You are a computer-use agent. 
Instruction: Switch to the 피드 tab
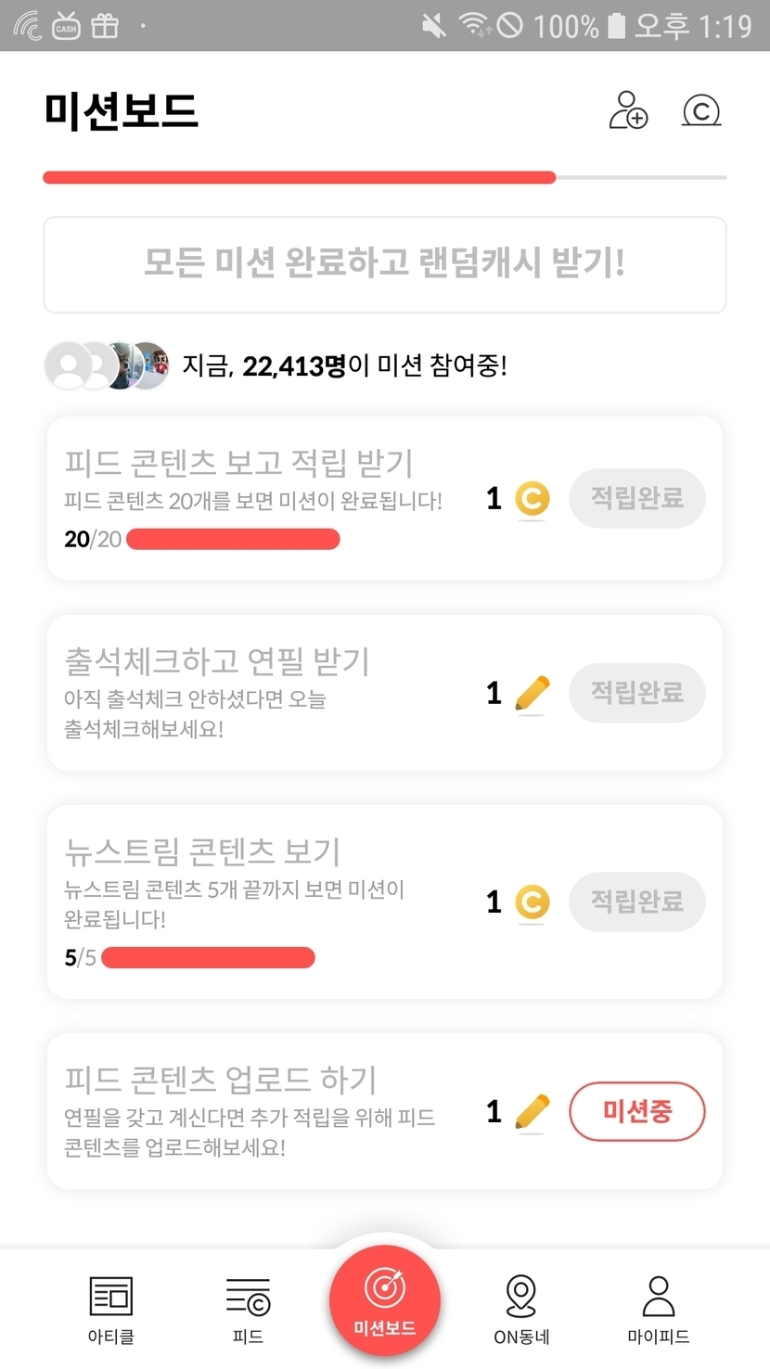(x=248, y=1309)
